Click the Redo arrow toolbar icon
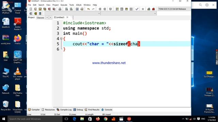Viewport: 218px width, 122px height. pyautogui.click(x=93, y=9)
